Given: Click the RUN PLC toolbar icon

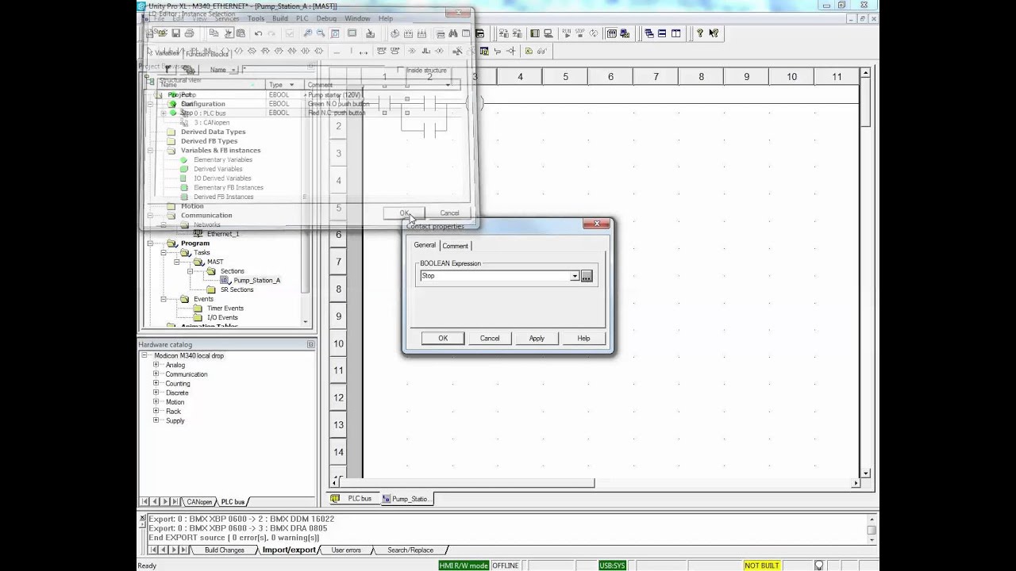Looking at the screenshot, I should coord(567,33).
